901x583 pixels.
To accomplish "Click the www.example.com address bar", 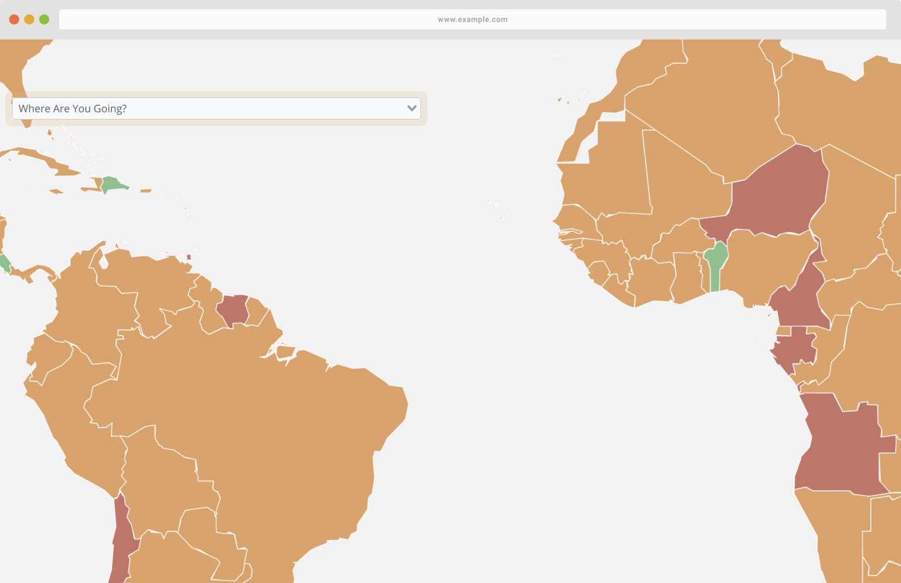I will tap(472, 19).
